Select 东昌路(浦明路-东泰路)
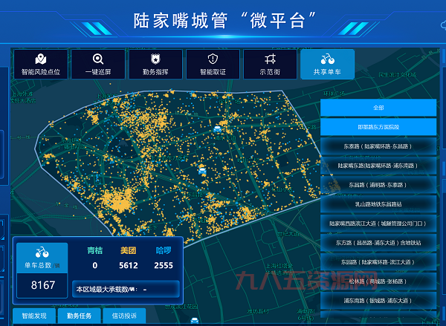Viewport: 446px width, 326px height. [378, 185]
